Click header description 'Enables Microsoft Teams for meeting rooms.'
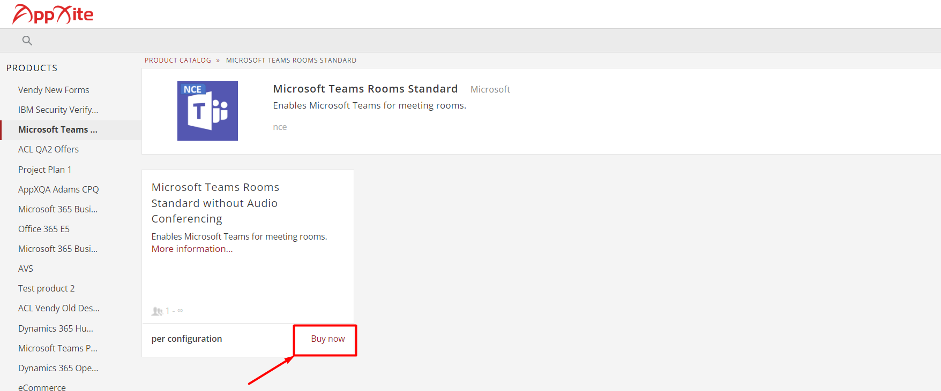Image resolution: width=941 pixels, height=391 pixels. click(370, 105)
